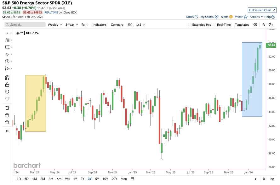Click the My Charts plus icon
Viewport: 280px width, 185px height.
point(216,17)
